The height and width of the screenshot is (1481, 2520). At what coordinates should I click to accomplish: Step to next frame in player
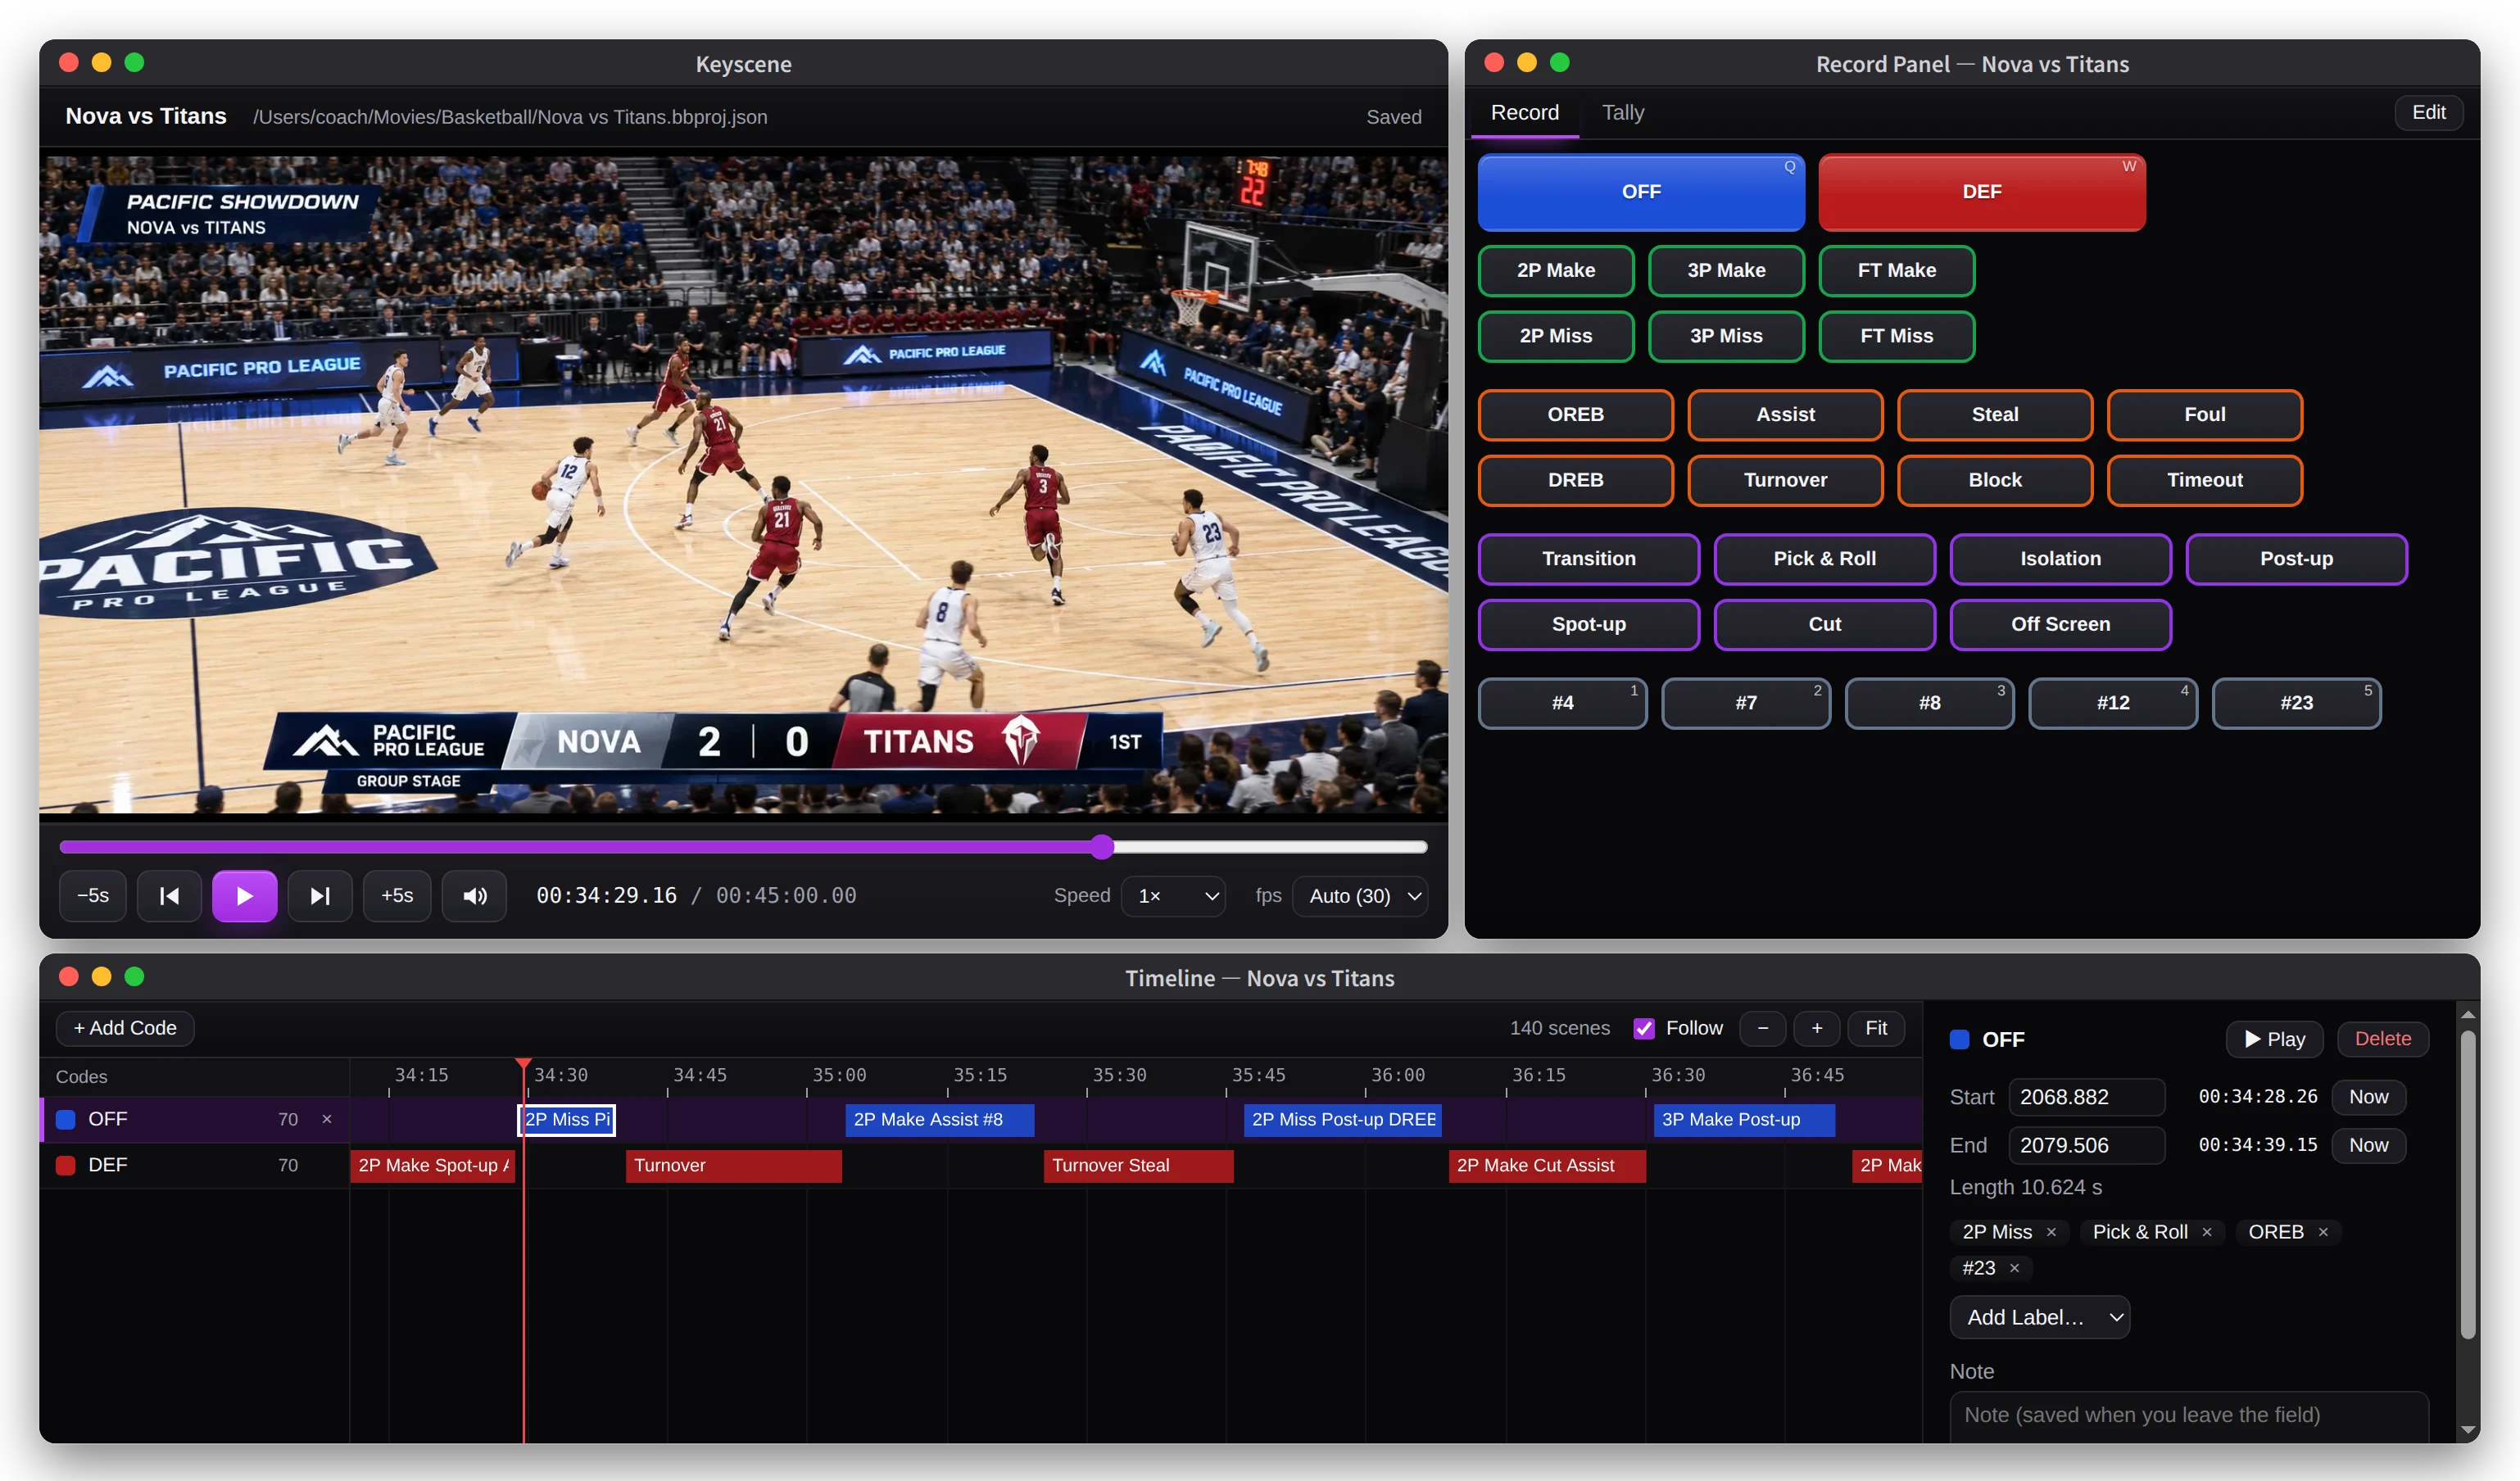point(320,896)
